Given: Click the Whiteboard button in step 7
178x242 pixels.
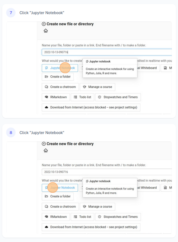Looking at the screenshot, I should coord(148,68).
